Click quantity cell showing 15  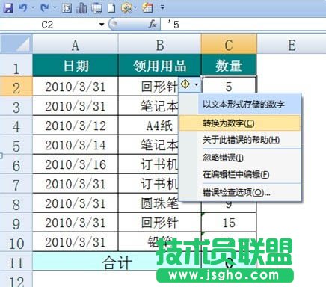(229, 223)
